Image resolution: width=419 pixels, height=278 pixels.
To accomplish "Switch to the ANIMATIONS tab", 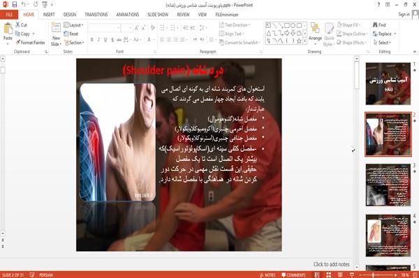I will [128, 15].
